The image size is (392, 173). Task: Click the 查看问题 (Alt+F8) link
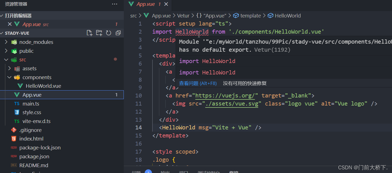point(198,83)
